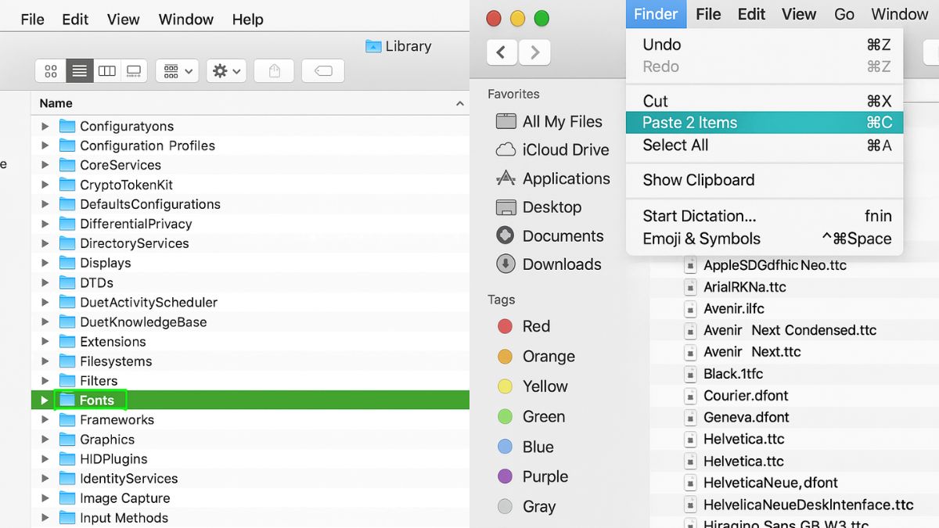Choose Select All from the menu
Screen dimensions: 939x528
pyautogui.click(x=765, y=145)
